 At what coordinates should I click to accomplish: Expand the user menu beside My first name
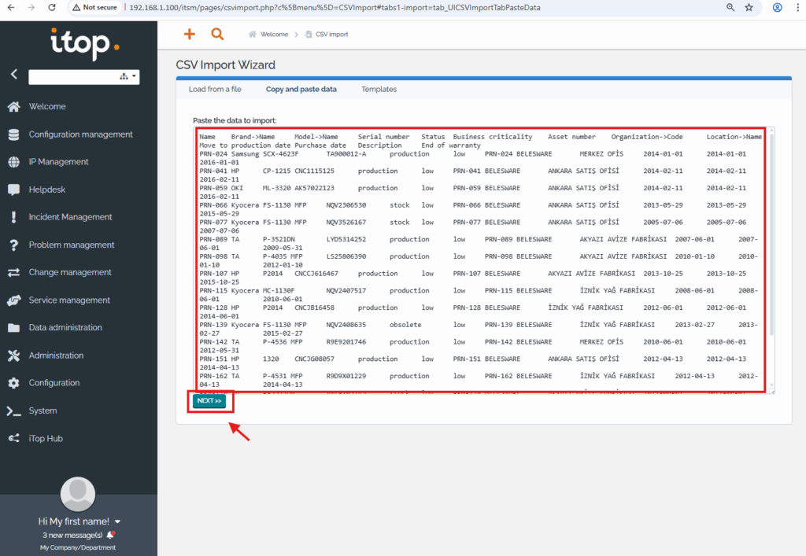coord(117,521)
